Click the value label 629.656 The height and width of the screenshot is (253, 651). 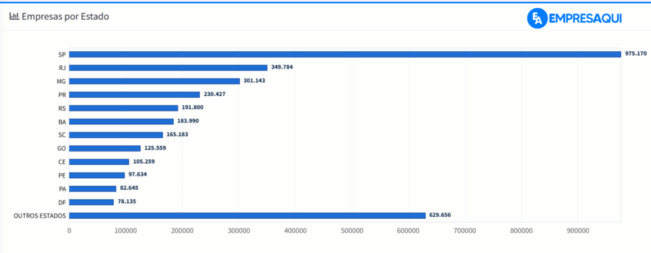pyautogui.click(x=440, y=215)
